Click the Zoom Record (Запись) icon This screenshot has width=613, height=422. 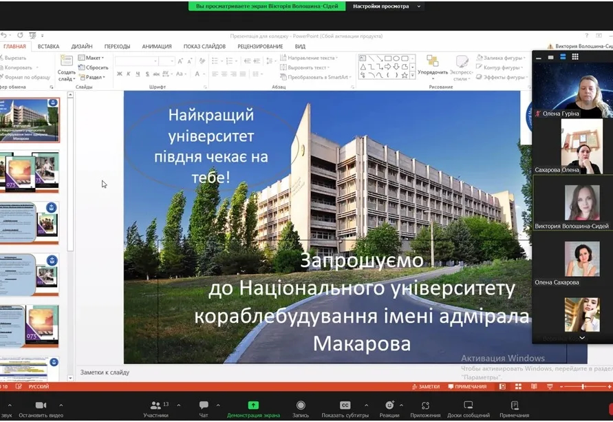(x=301, y=405)
